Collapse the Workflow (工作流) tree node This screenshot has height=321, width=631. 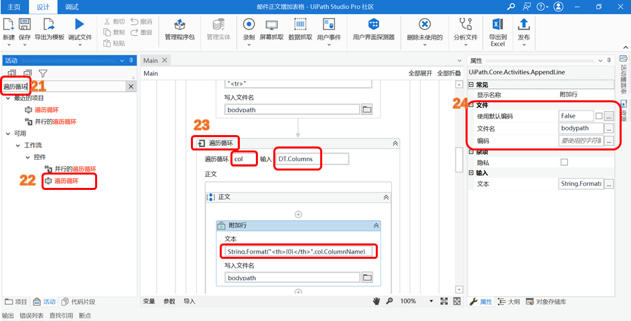(x=17, y=145)
